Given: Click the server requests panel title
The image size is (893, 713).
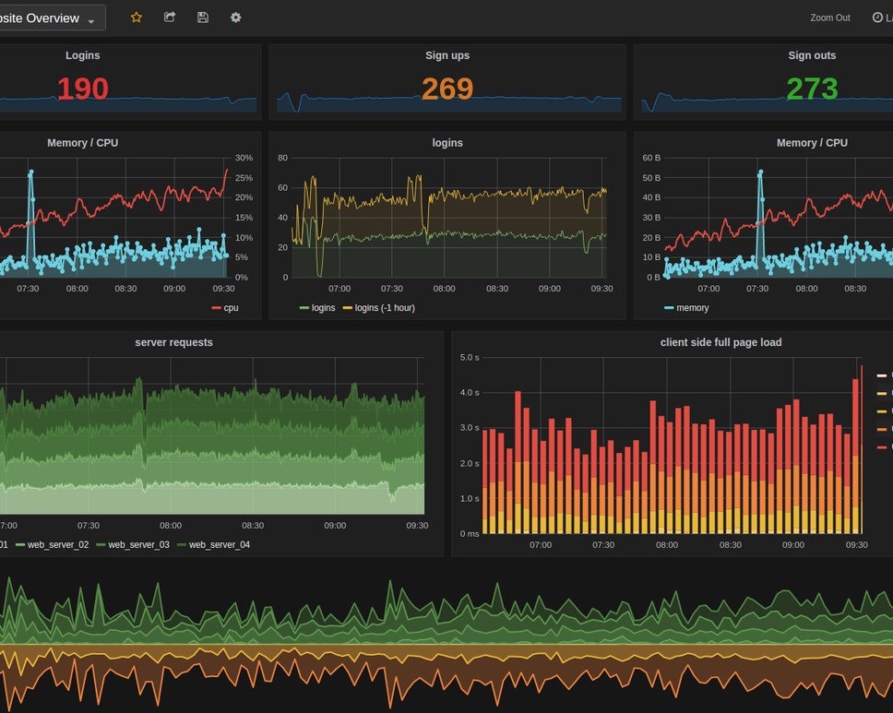Looking at the screenshot, I should pyautogui.click(x=173, y=342).
